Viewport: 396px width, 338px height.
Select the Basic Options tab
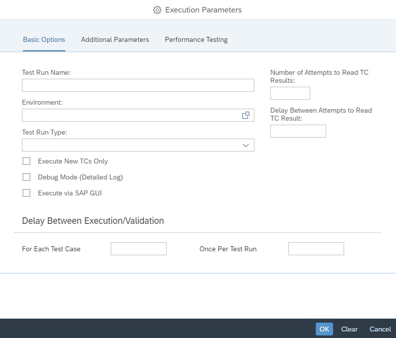(44, 40)
